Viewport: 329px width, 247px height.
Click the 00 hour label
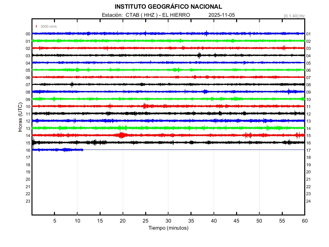tap(28, 34)
